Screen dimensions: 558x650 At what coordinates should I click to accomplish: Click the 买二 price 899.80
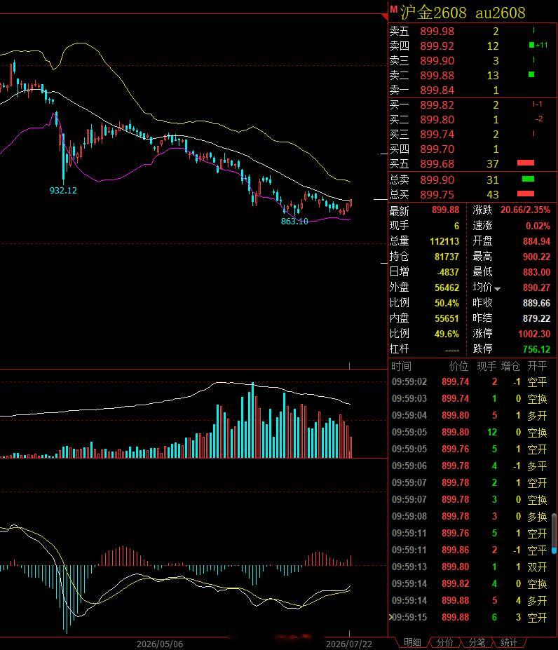(x=437, y=119)
